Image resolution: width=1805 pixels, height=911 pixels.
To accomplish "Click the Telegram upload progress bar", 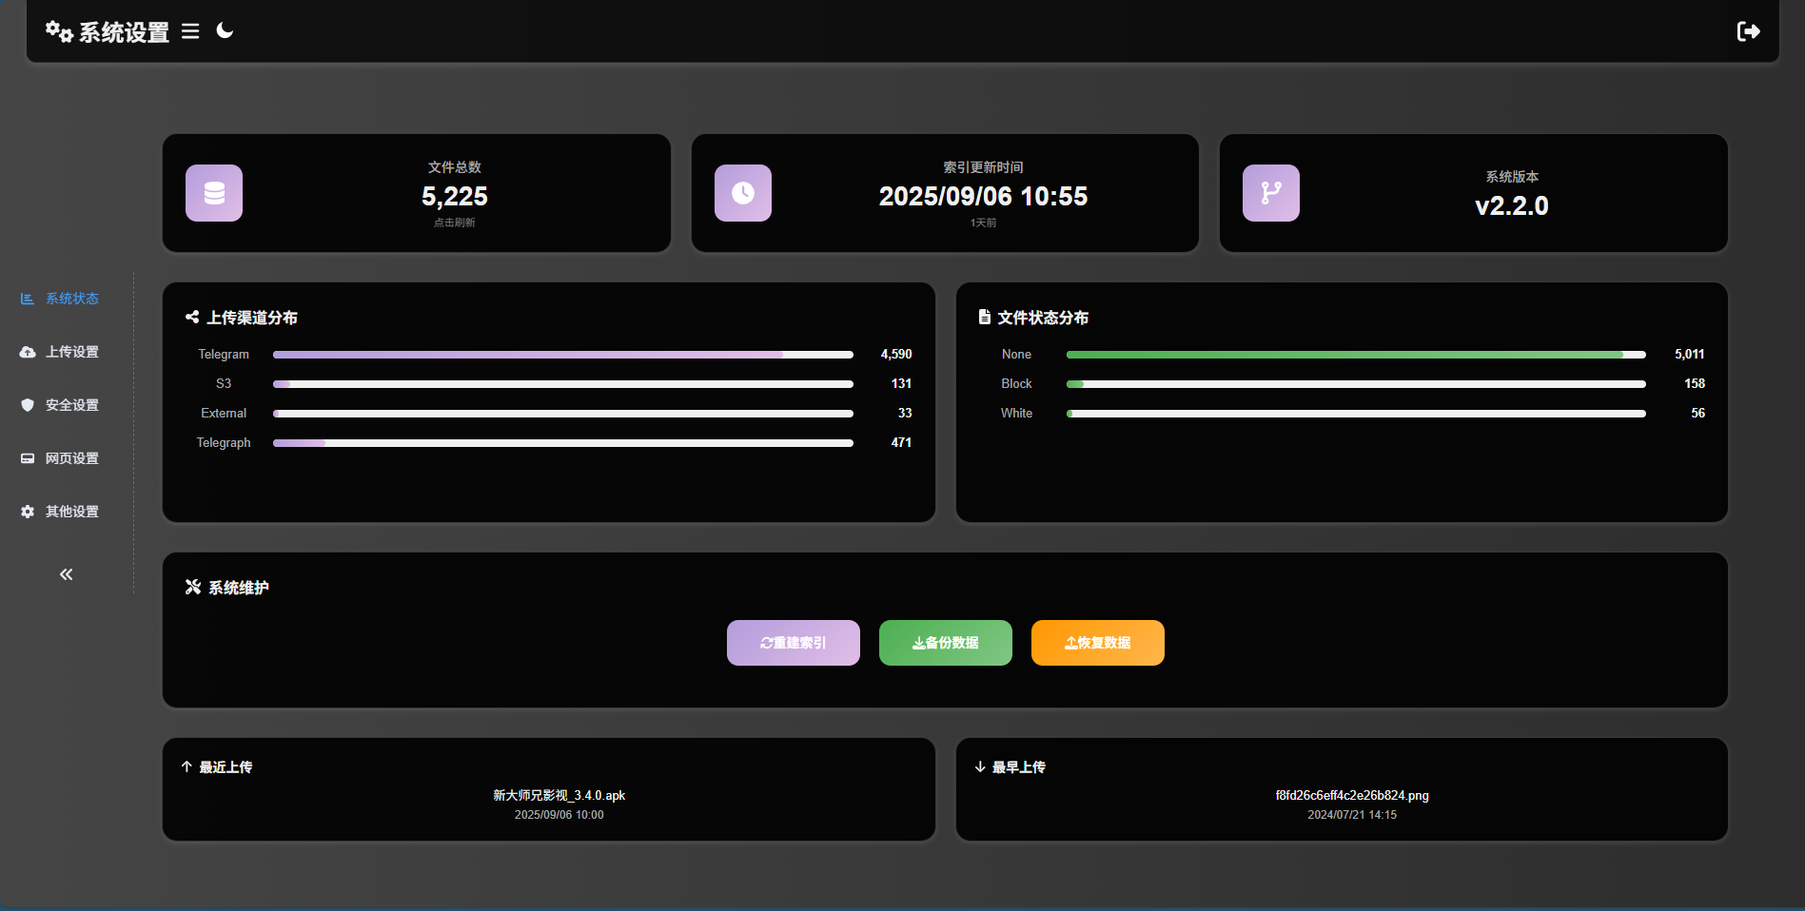I will pos(562,354).
